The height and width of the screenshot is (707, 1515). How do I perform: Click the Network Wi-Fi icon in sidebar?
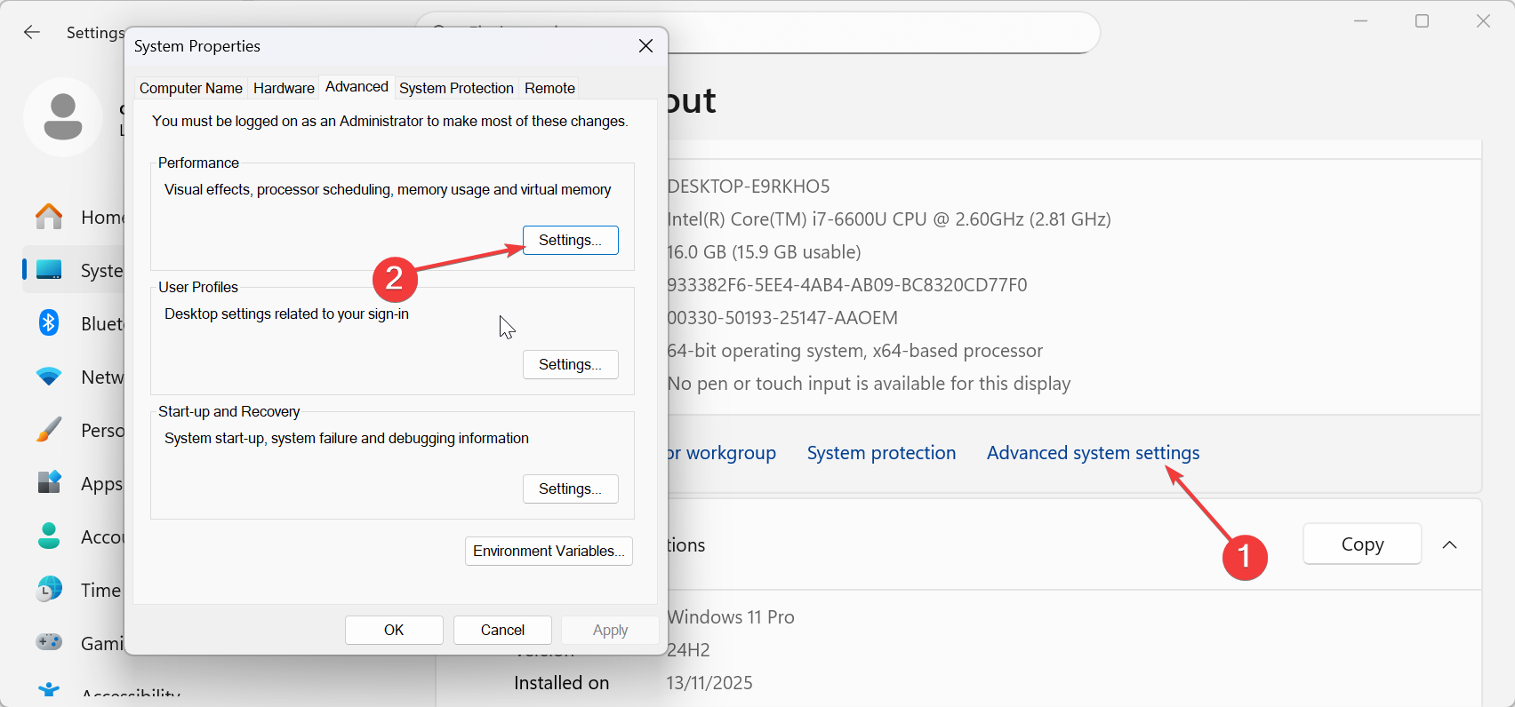coord(49,377)
